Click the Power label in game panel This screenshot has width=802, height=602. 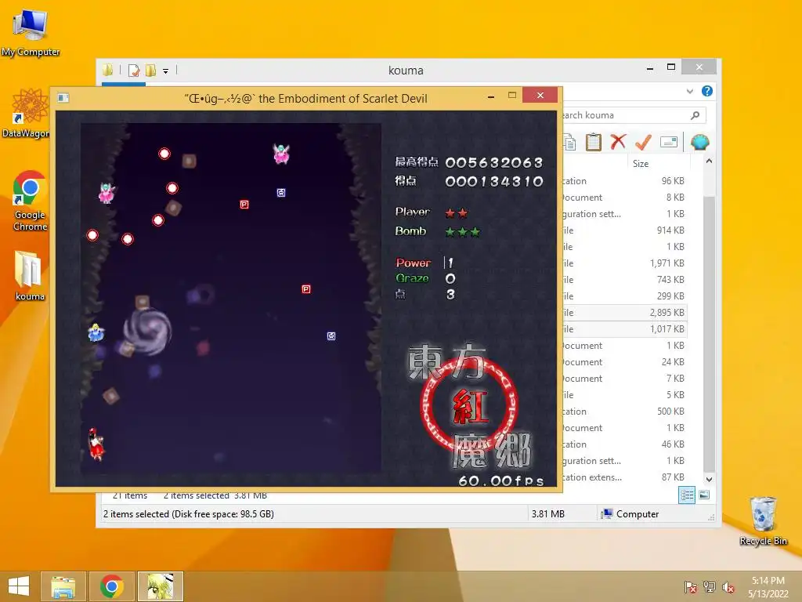(414, 263)
